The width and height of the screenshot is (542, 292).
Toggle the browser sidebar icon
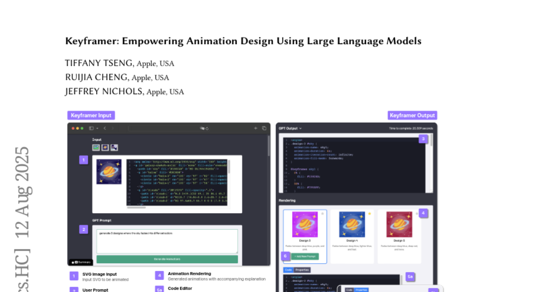91,128
